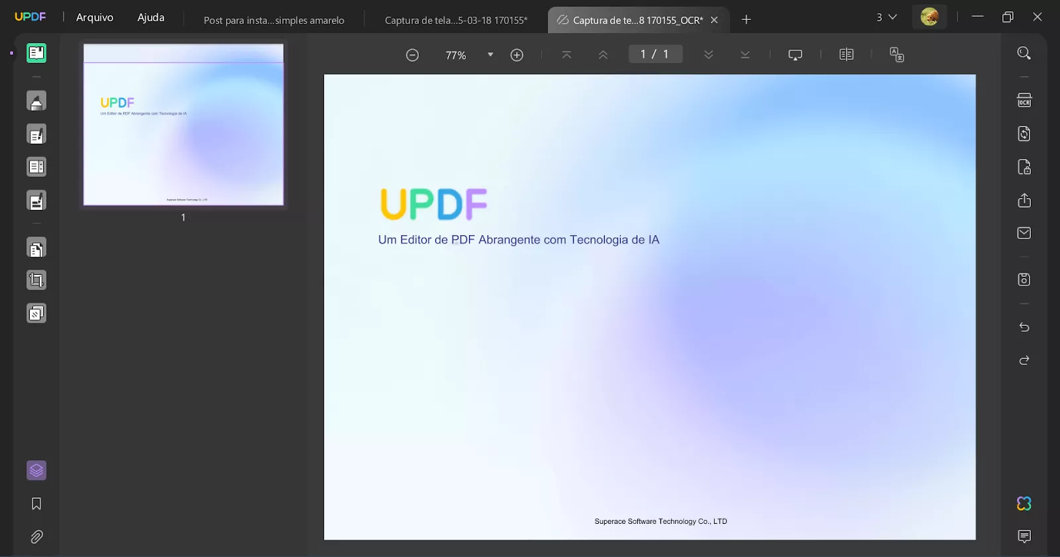The image size is (1060, 557).
Task: Switch to the Captura de tela 170155 tab
Action: pos(456,21)
